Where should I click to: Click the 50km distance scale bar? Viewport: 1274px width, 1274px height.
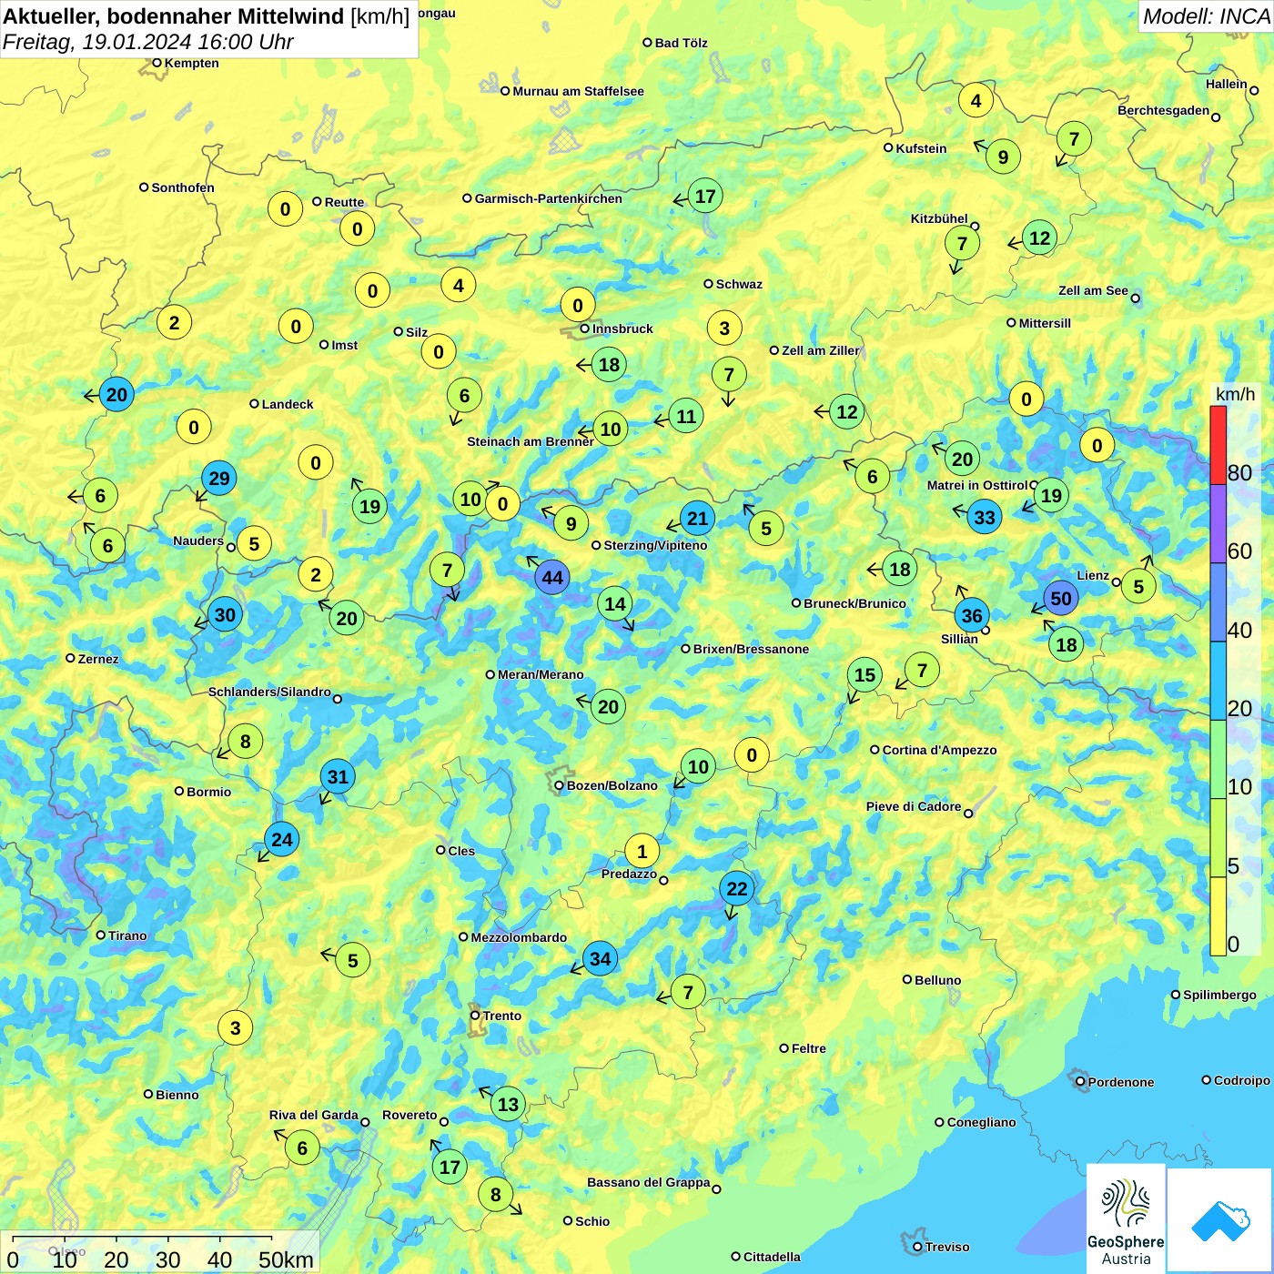click(x=143, y=1238)
